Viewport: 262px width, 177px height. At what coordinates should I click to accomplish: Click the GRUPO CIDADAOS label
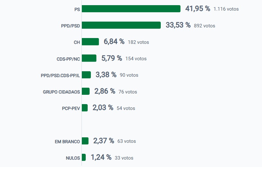point(61,92)
